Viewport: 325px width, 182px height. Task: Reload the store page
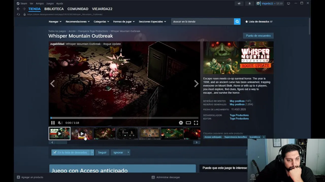coord(18,14)
